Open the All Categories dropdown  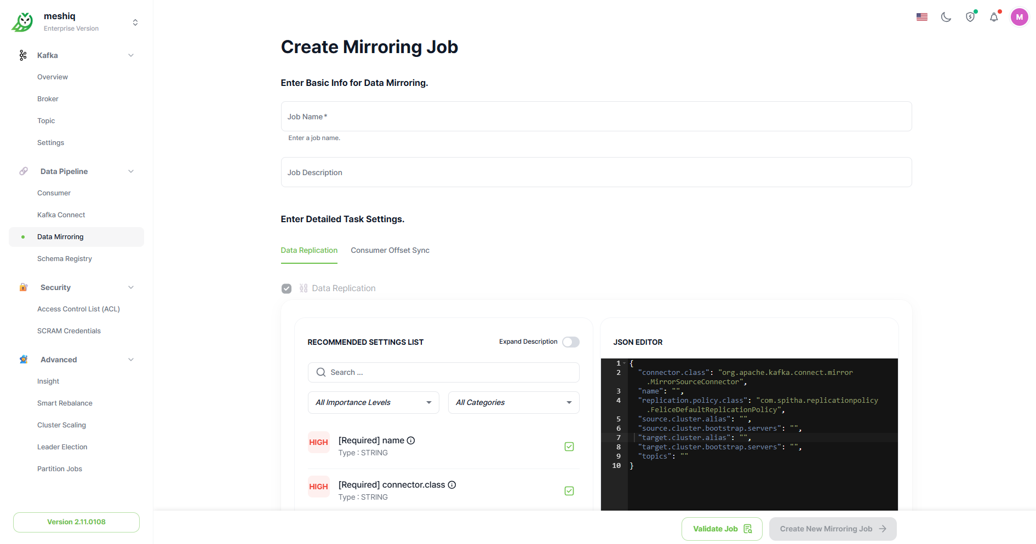tap(513, 403)
